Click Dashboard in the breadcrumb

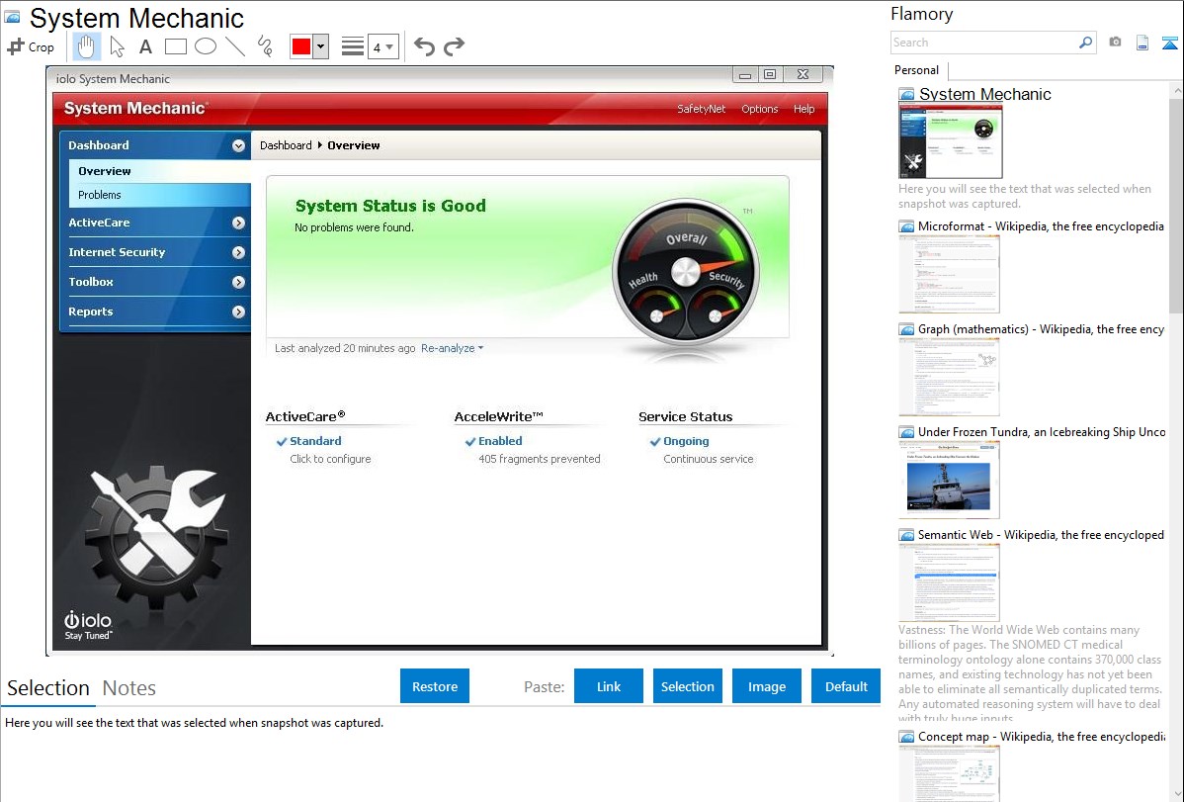pyautogui.click(x=286, y=145)
